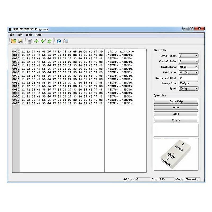This screenshot has height=212, width=212.
Task: Save buffer with the Save toolbar icon
Action: (x=21, y=41)
